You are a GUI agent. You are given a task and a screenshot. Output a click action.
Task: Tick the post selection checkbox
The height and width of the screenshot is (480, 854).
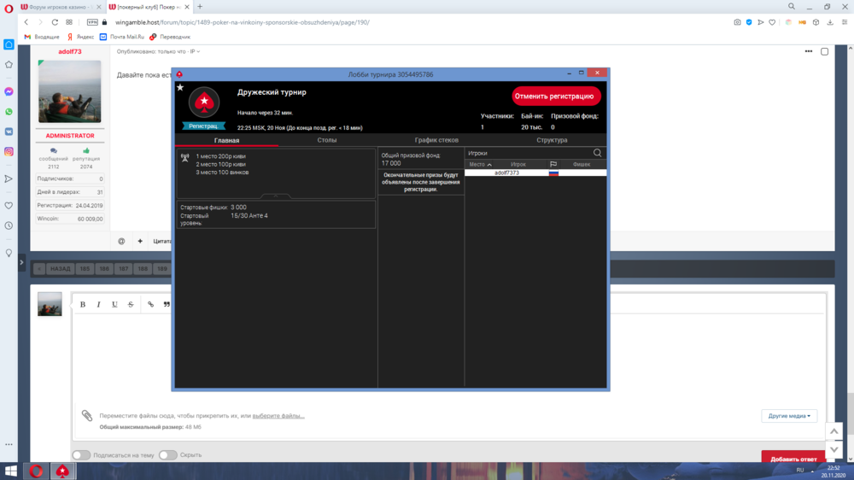point(824,51)
